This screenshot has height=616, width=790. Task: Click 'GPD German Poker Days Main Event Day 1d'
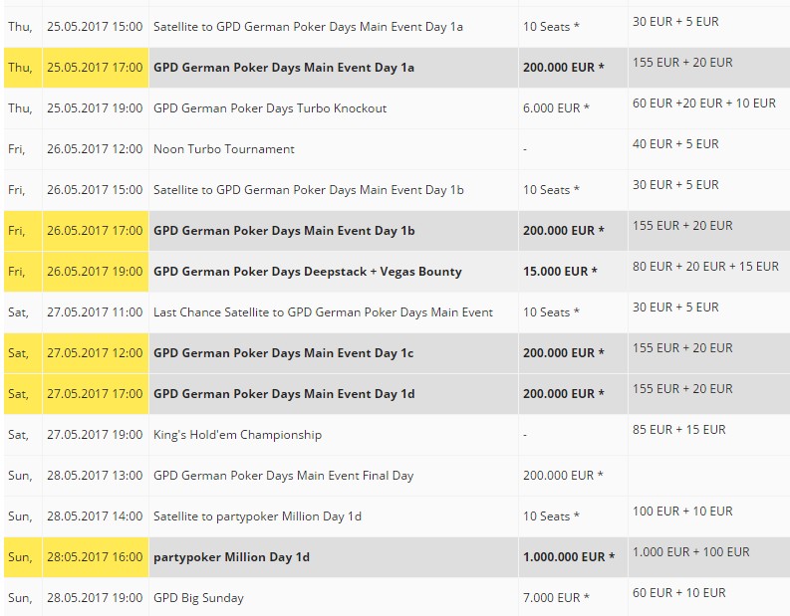(x=284, y=393)
